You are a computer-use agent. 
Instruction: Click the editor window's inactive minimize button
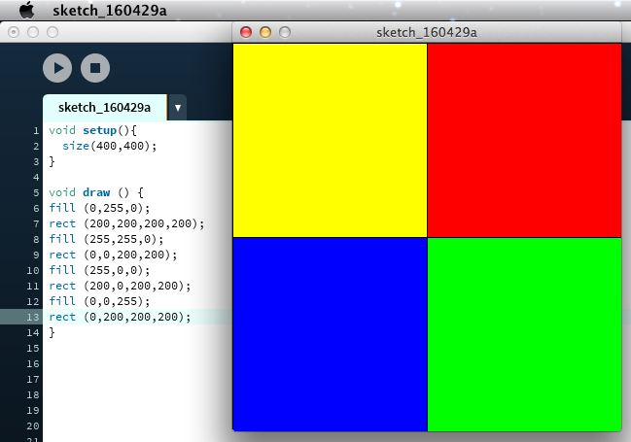click(x=33, y=32)
